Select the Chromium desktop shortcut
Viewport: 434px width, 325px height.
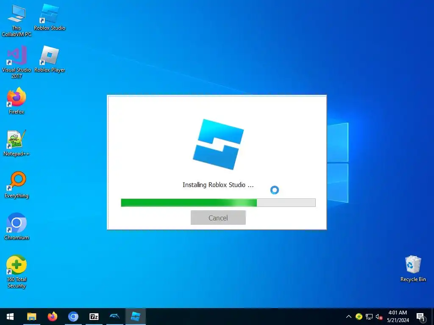[x=17, y=227]
